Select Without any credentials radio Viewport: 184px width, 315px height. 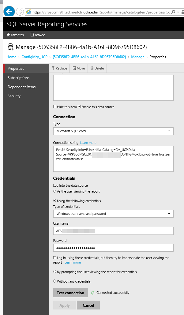pos(54,281)
